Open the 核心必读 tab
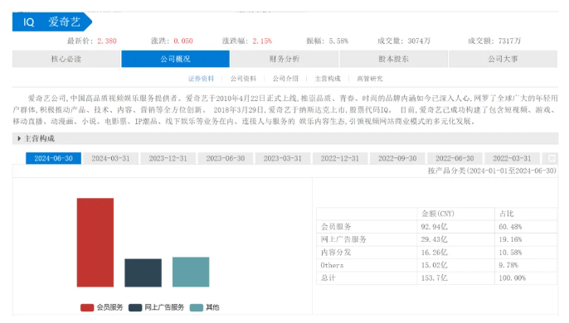Viewport: 569px width, 323px height. (66, 59)
